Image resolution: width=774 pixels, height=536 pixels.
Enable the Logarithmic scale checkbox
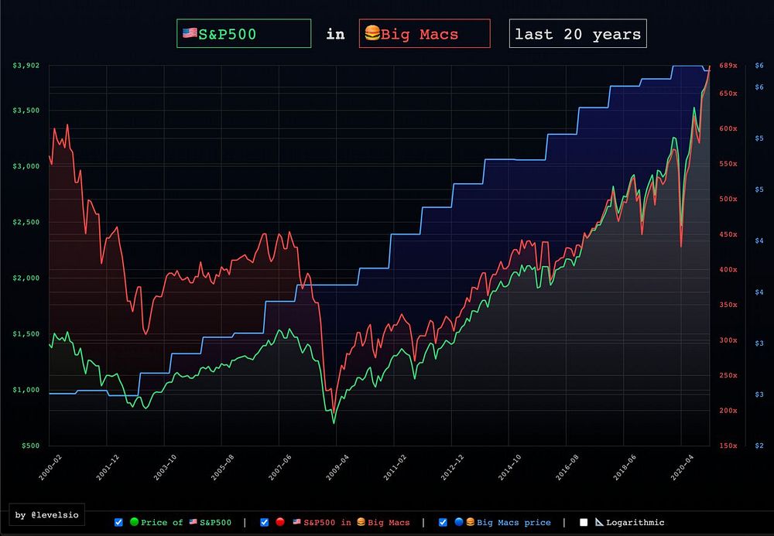point(584,522)
